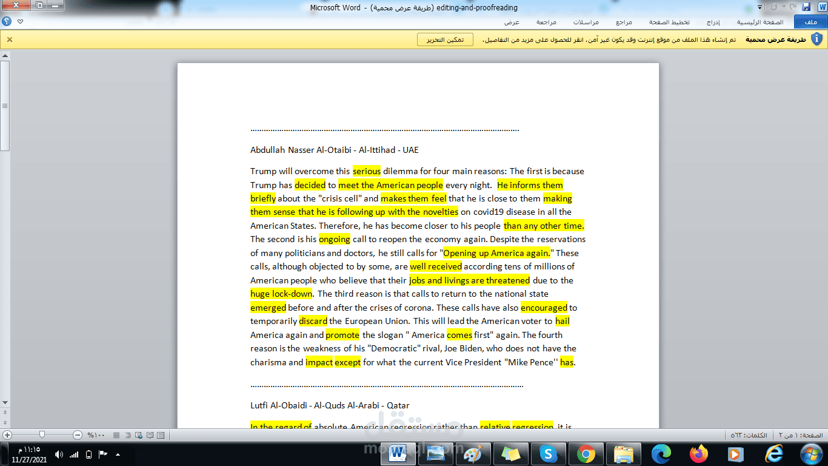Image resolution: width=828 pixels, height=466 pixels.
Task: Switch to Web Layout view icon
Action: [139, 435]
